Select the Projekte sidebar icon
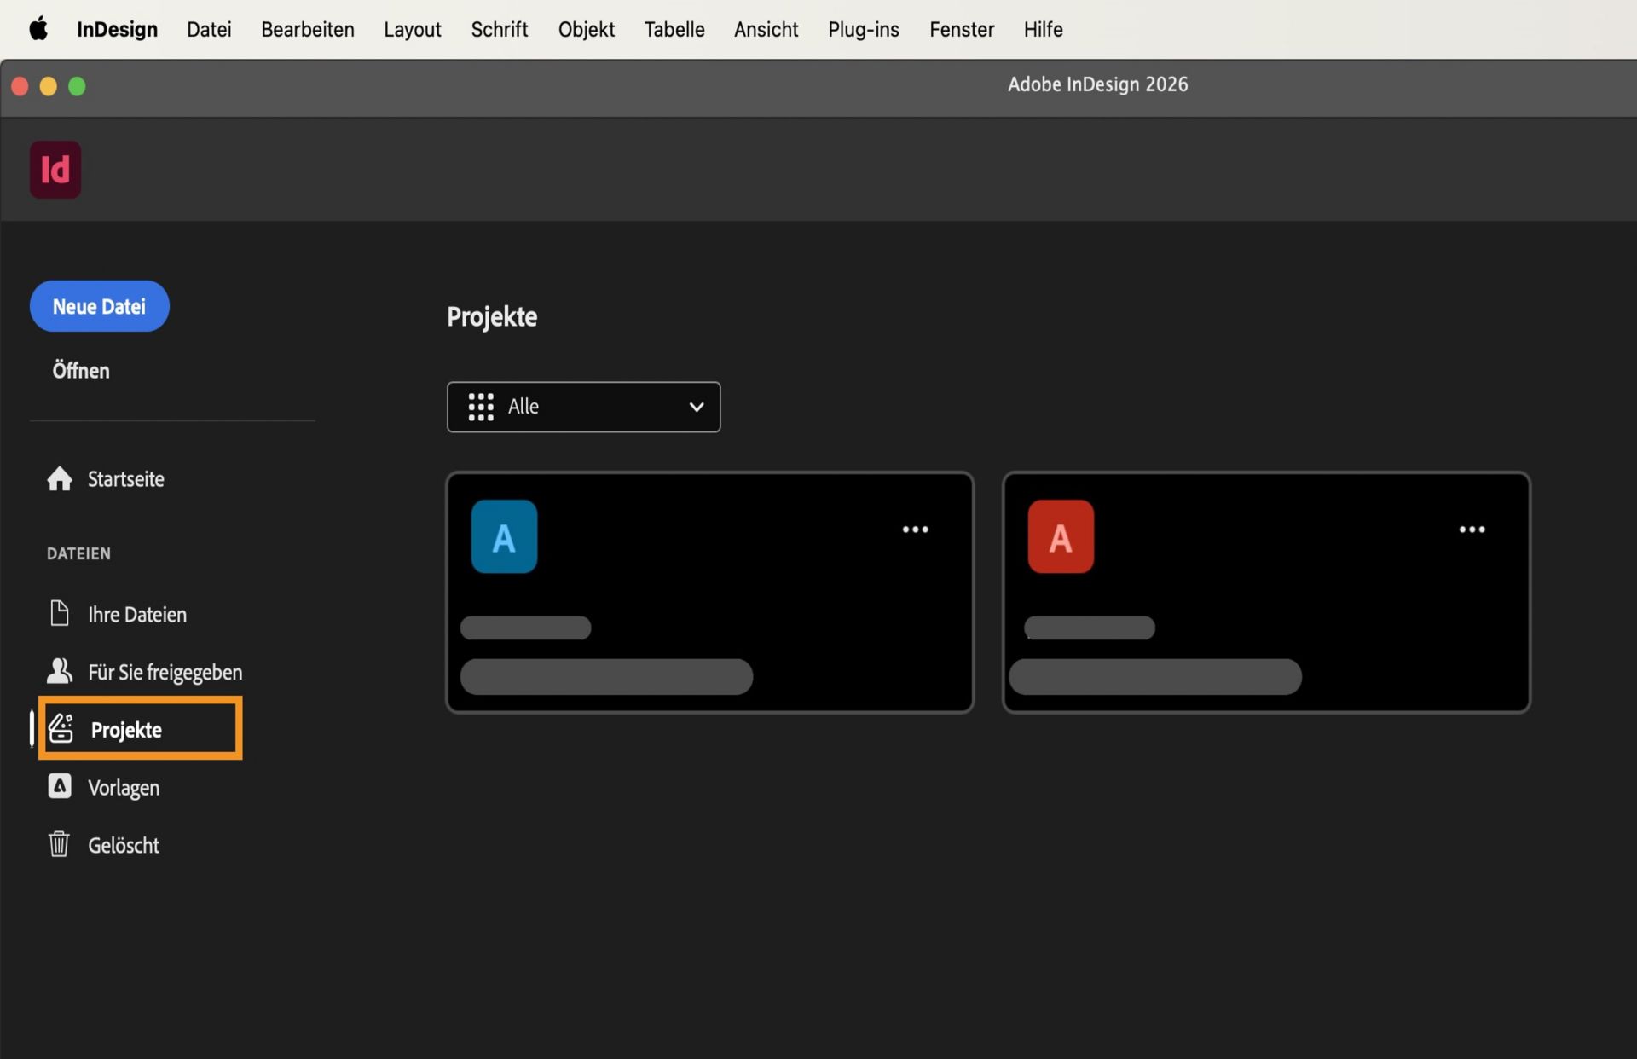 coord(60,729)
